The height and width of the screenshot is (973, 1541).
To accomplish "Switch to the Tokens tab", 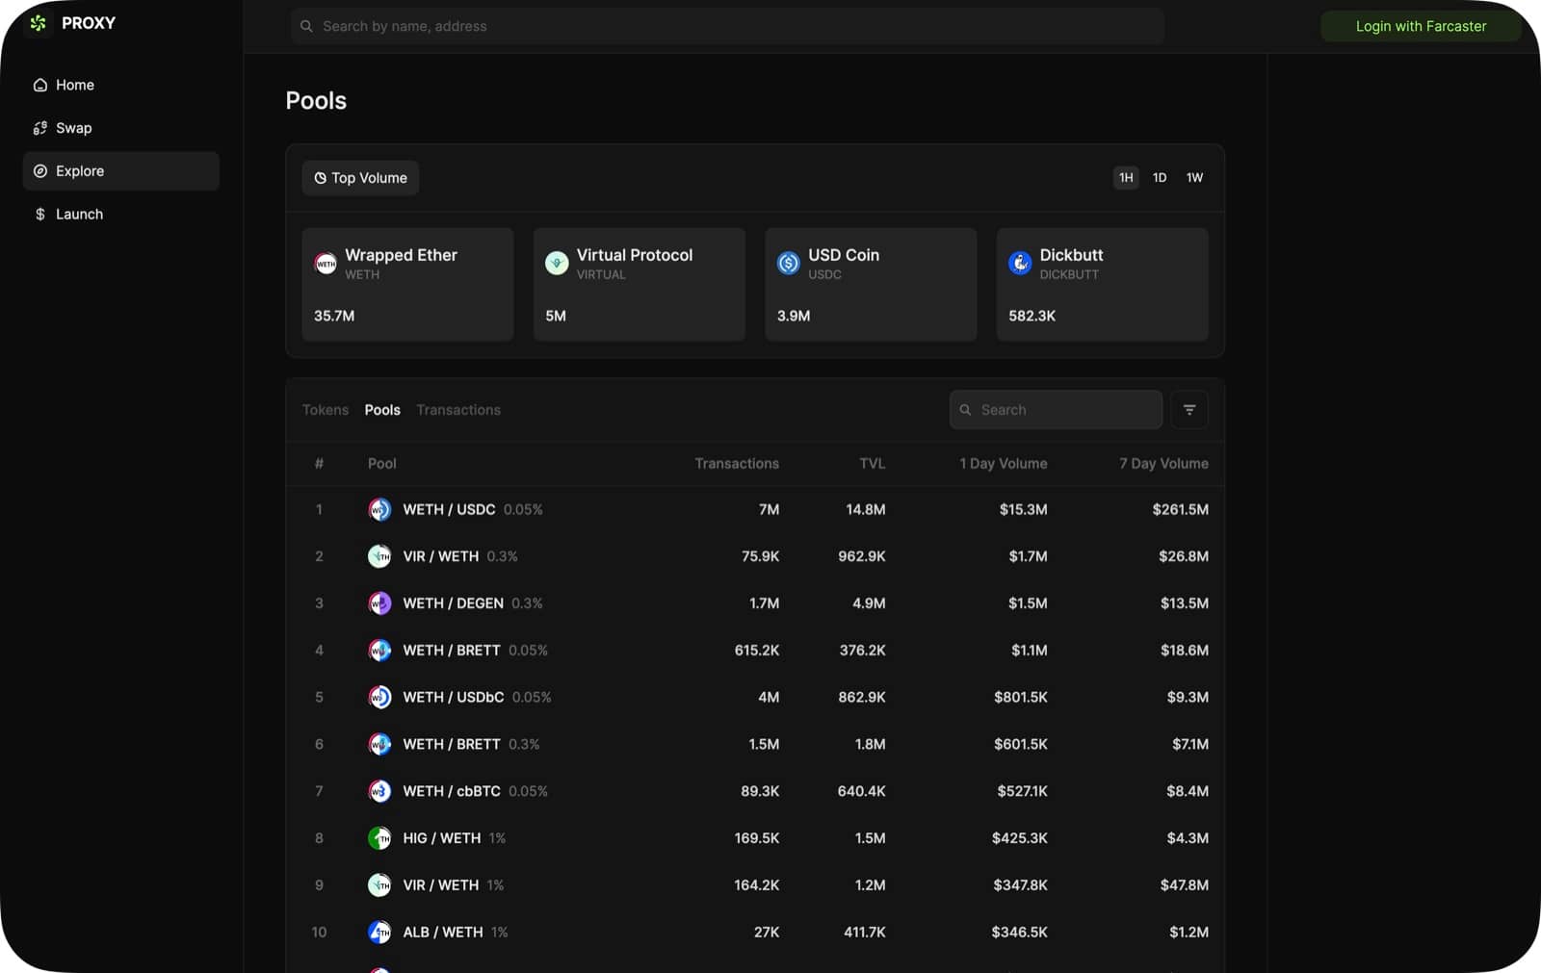I will [326, 410].
